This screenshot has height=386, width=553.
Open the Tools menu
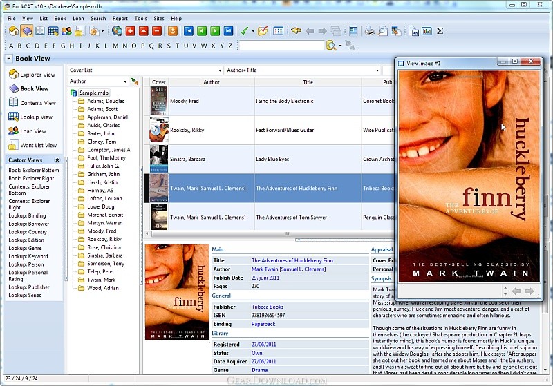(x=141, y=19)
